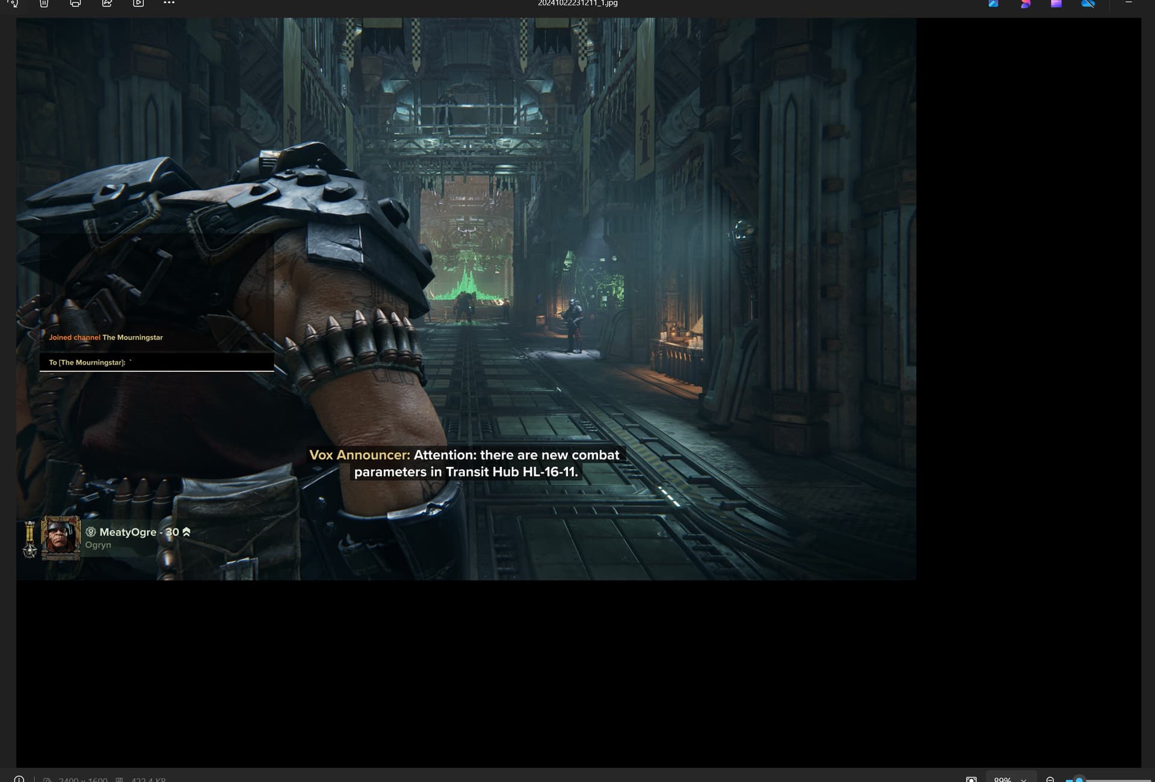Launch Microsoft Designer from toolbar icon
Image resolution: width=1155 pixels, height=782 pixels.
point(1025,3)
